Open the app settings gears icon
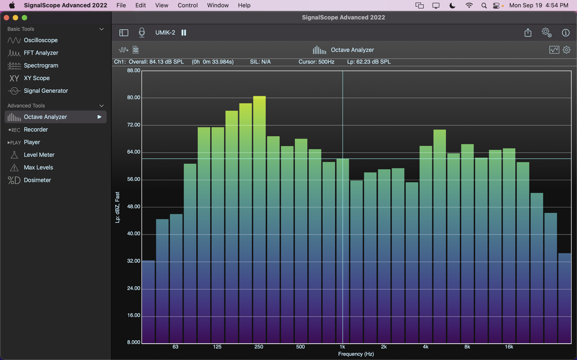Viewport: 577px width, 360px height. 547,32
